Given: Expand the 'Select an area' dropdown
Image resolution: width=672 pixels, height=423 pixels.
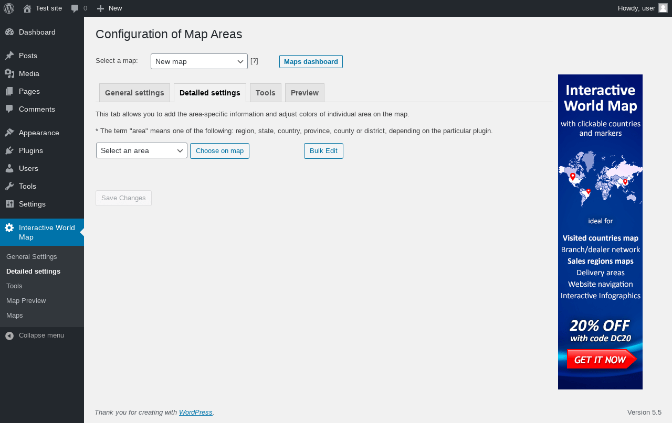Looking at the screenshot, I should click(142, 150).
